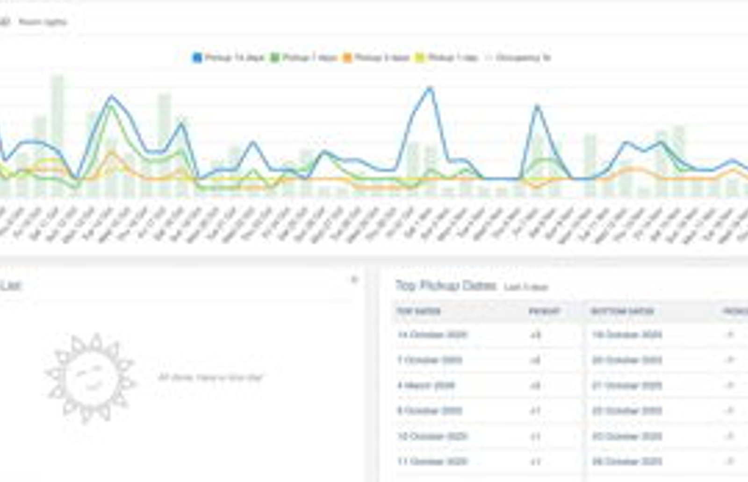The image size is (748, 482).
Task: Click the tallest green occupancy bar in chart
Action: (58, 135)
